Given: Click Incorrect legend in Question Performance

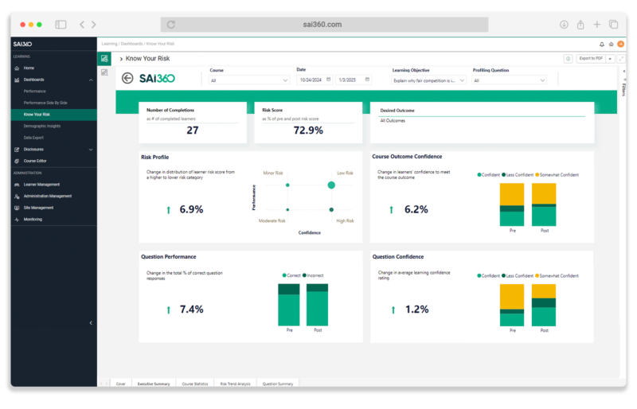Looking at the screenshot, I should [313, 276].
